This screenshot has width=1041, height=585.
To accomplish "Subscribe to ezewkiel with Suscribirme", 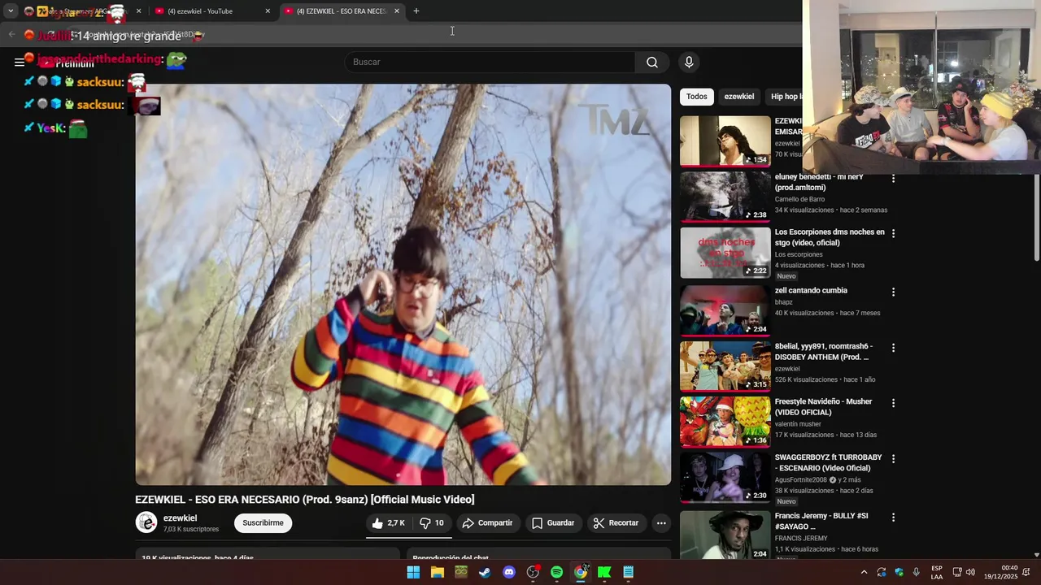I will coord(263,523).
